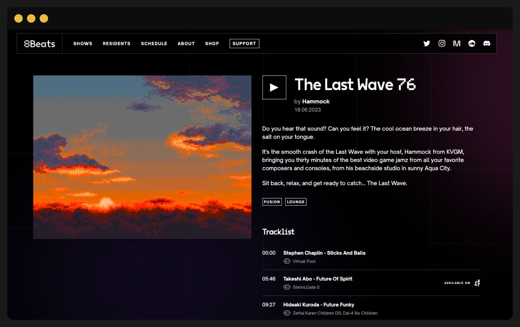Click the pixel sunset cover artwork
The width and height of the screenshot is (520, 327).
142,157
